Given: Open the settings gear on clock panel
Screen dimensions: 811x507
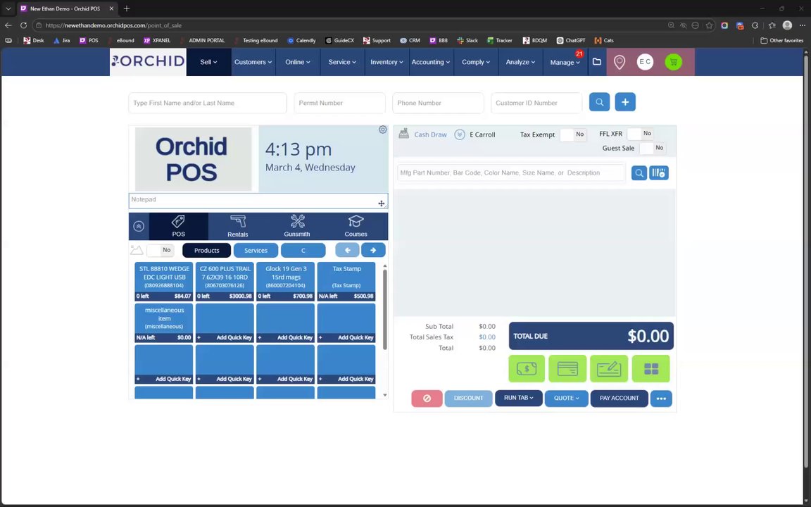Looking at the screenshot, I should 383,130.
